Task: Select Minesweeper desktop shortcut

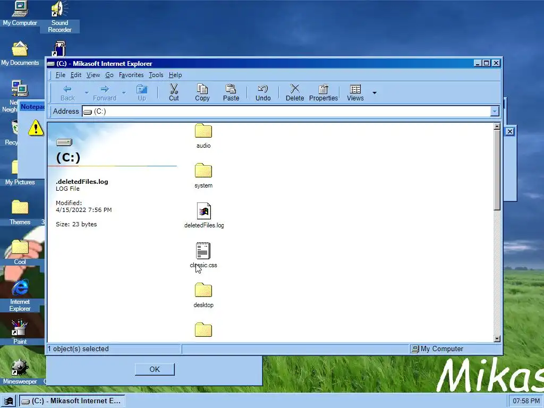Action: tap(20, 372)
